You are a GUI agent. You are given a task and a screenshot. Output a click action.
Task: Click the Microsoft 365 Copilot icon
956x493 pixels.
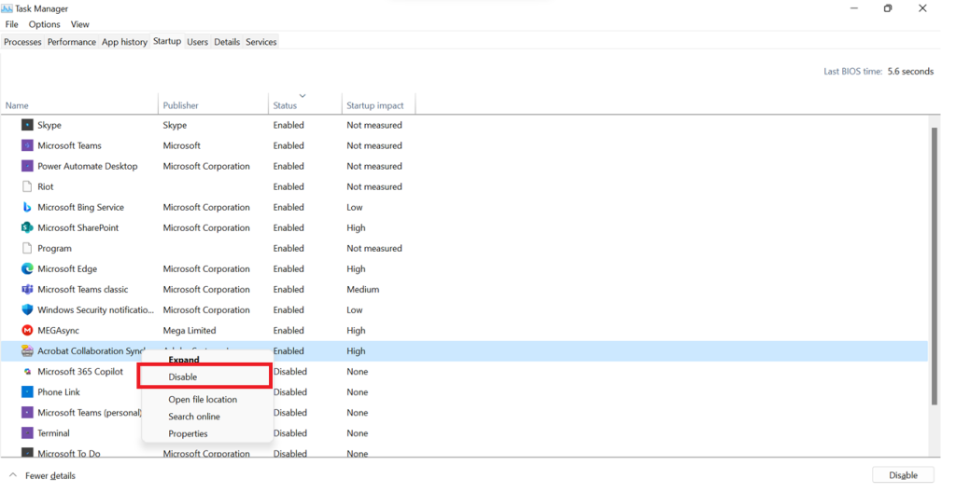27,372
